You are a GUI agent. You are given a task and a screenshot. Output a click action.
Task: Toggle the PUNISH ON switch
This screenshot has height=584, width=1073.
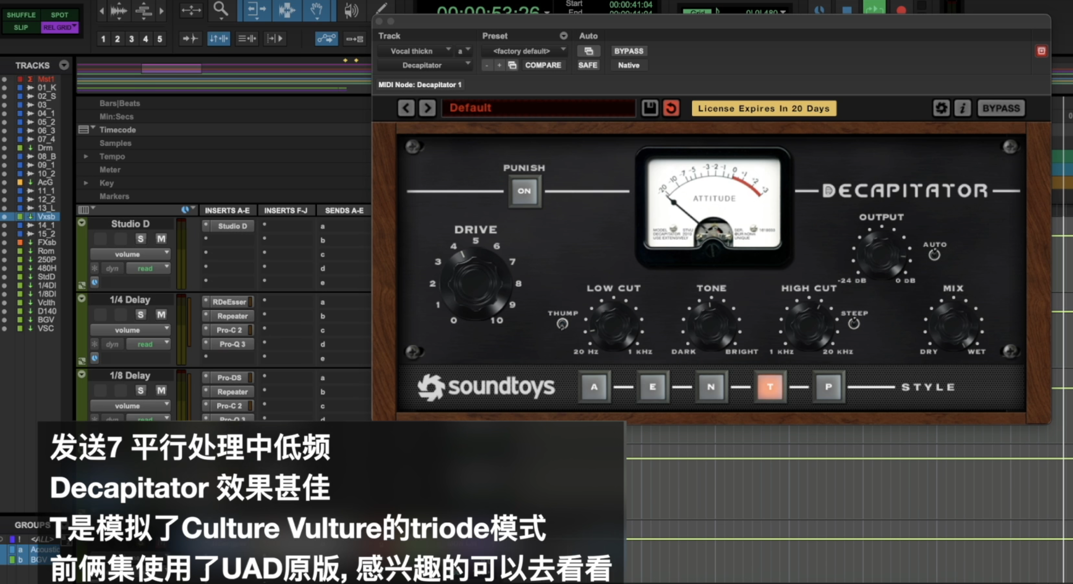pyautogui.click(x=524, y=191)
